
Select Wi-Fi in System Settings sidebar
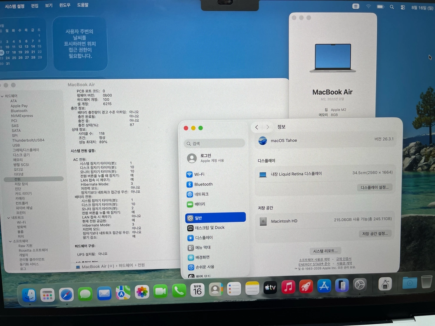[x=215, y=174]
